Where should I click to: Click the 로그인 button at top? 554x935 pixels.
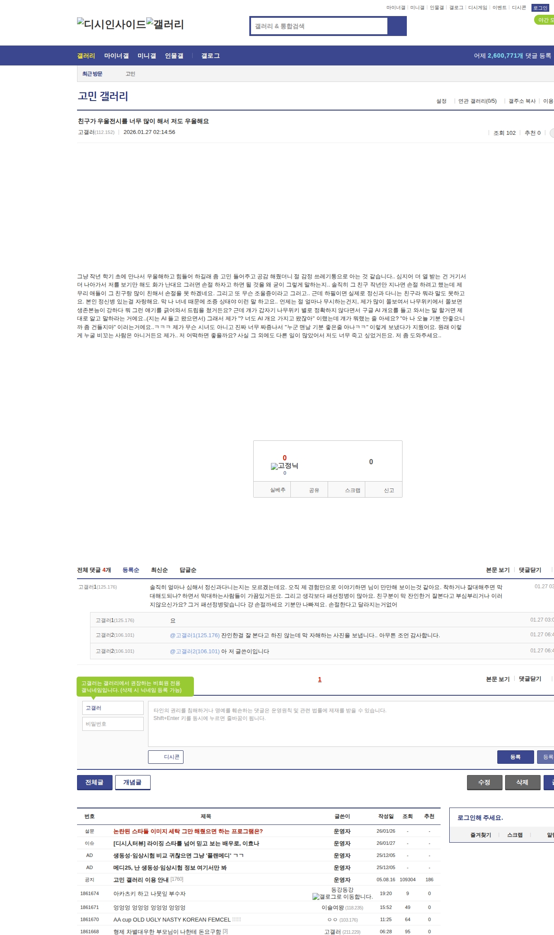pos(540,8)
